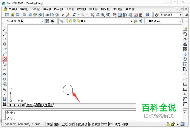Click the Offset tool
The width and height of the screenshot is (190, 128).
click(185, 44)
